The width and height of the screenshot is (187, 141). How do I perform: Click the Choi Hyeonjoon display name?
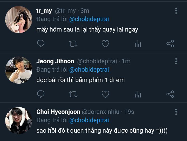click(x=58, y=112)
